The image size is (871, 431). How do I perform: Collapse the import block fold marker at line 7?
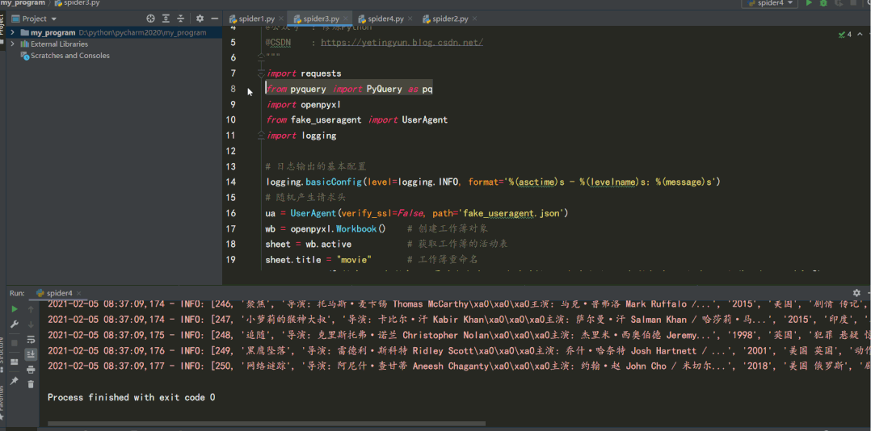point(261,73)
